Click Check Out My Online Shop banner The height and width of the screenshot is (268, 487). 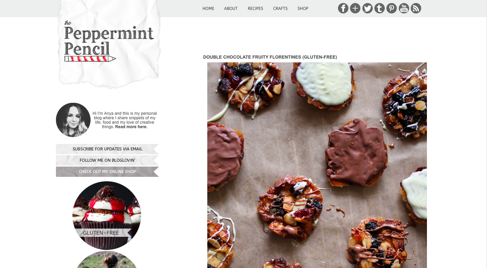point(107,172)
